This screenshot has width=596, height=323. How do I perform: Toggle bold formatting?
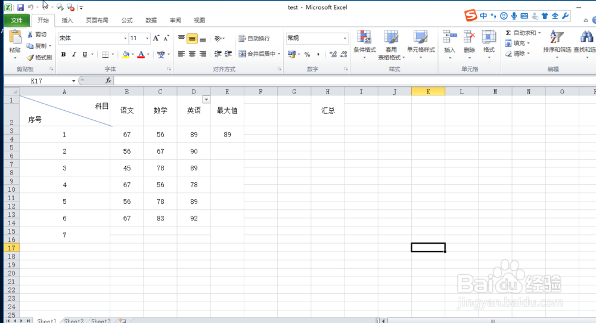tap(64, 54)
